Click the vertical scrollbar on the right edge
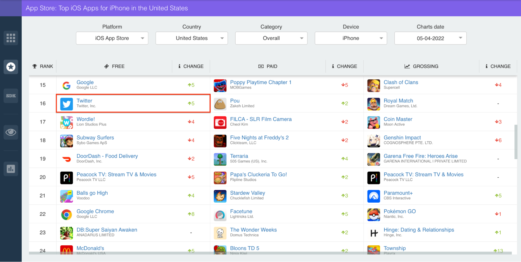The width and height of the screenshot is (521, 262). click(x=516, y=142)
